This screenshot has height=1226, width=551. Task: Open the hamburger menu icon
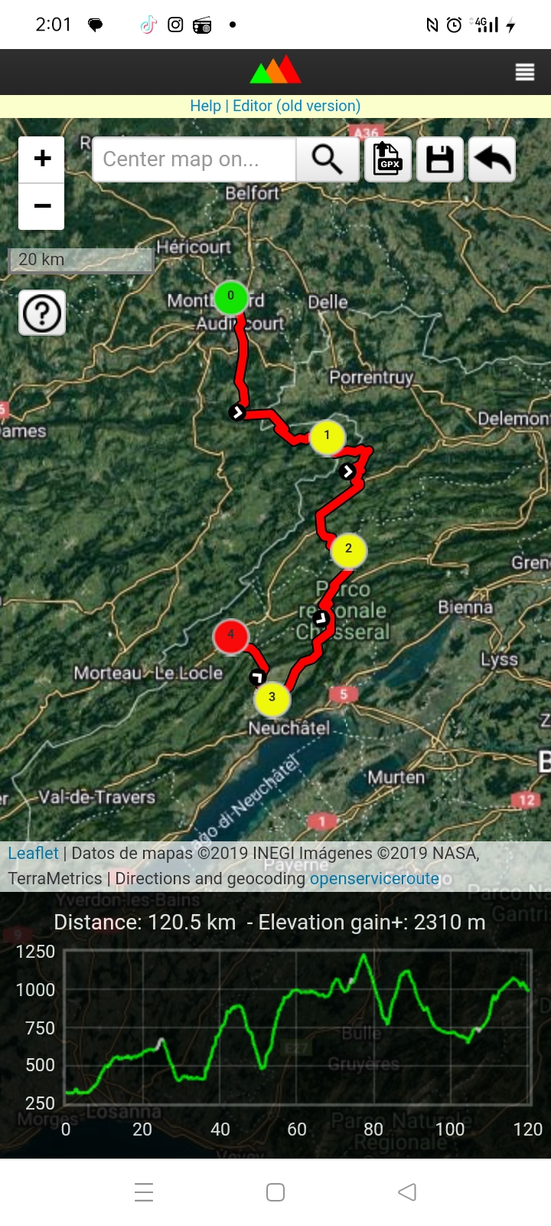(525, 73)
